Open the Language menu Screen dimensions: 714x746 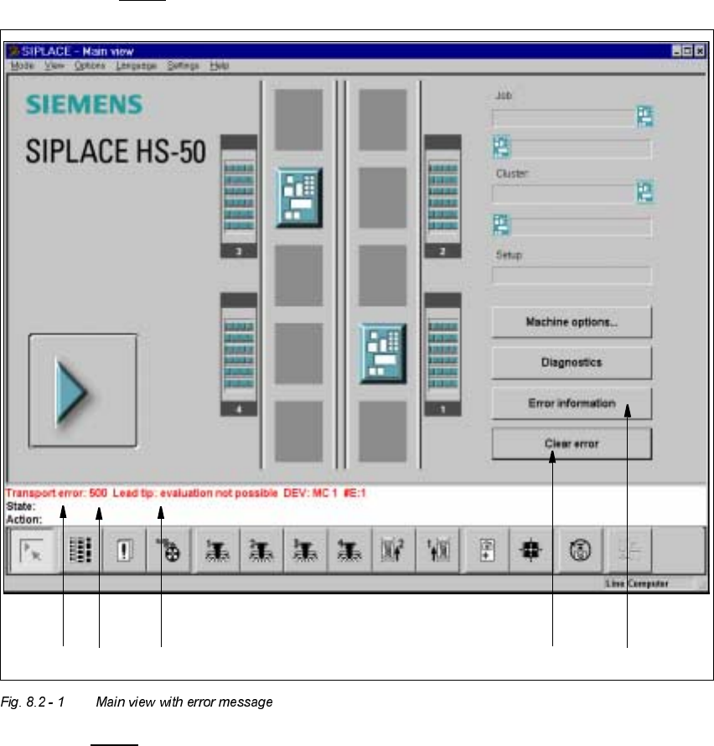(x=136, y=65)
